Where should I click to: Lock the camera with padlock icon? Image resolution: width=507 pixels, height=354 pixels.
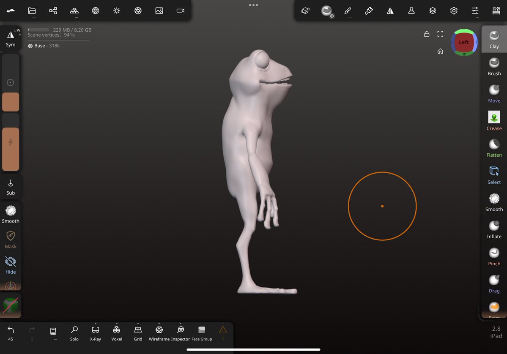427,34
